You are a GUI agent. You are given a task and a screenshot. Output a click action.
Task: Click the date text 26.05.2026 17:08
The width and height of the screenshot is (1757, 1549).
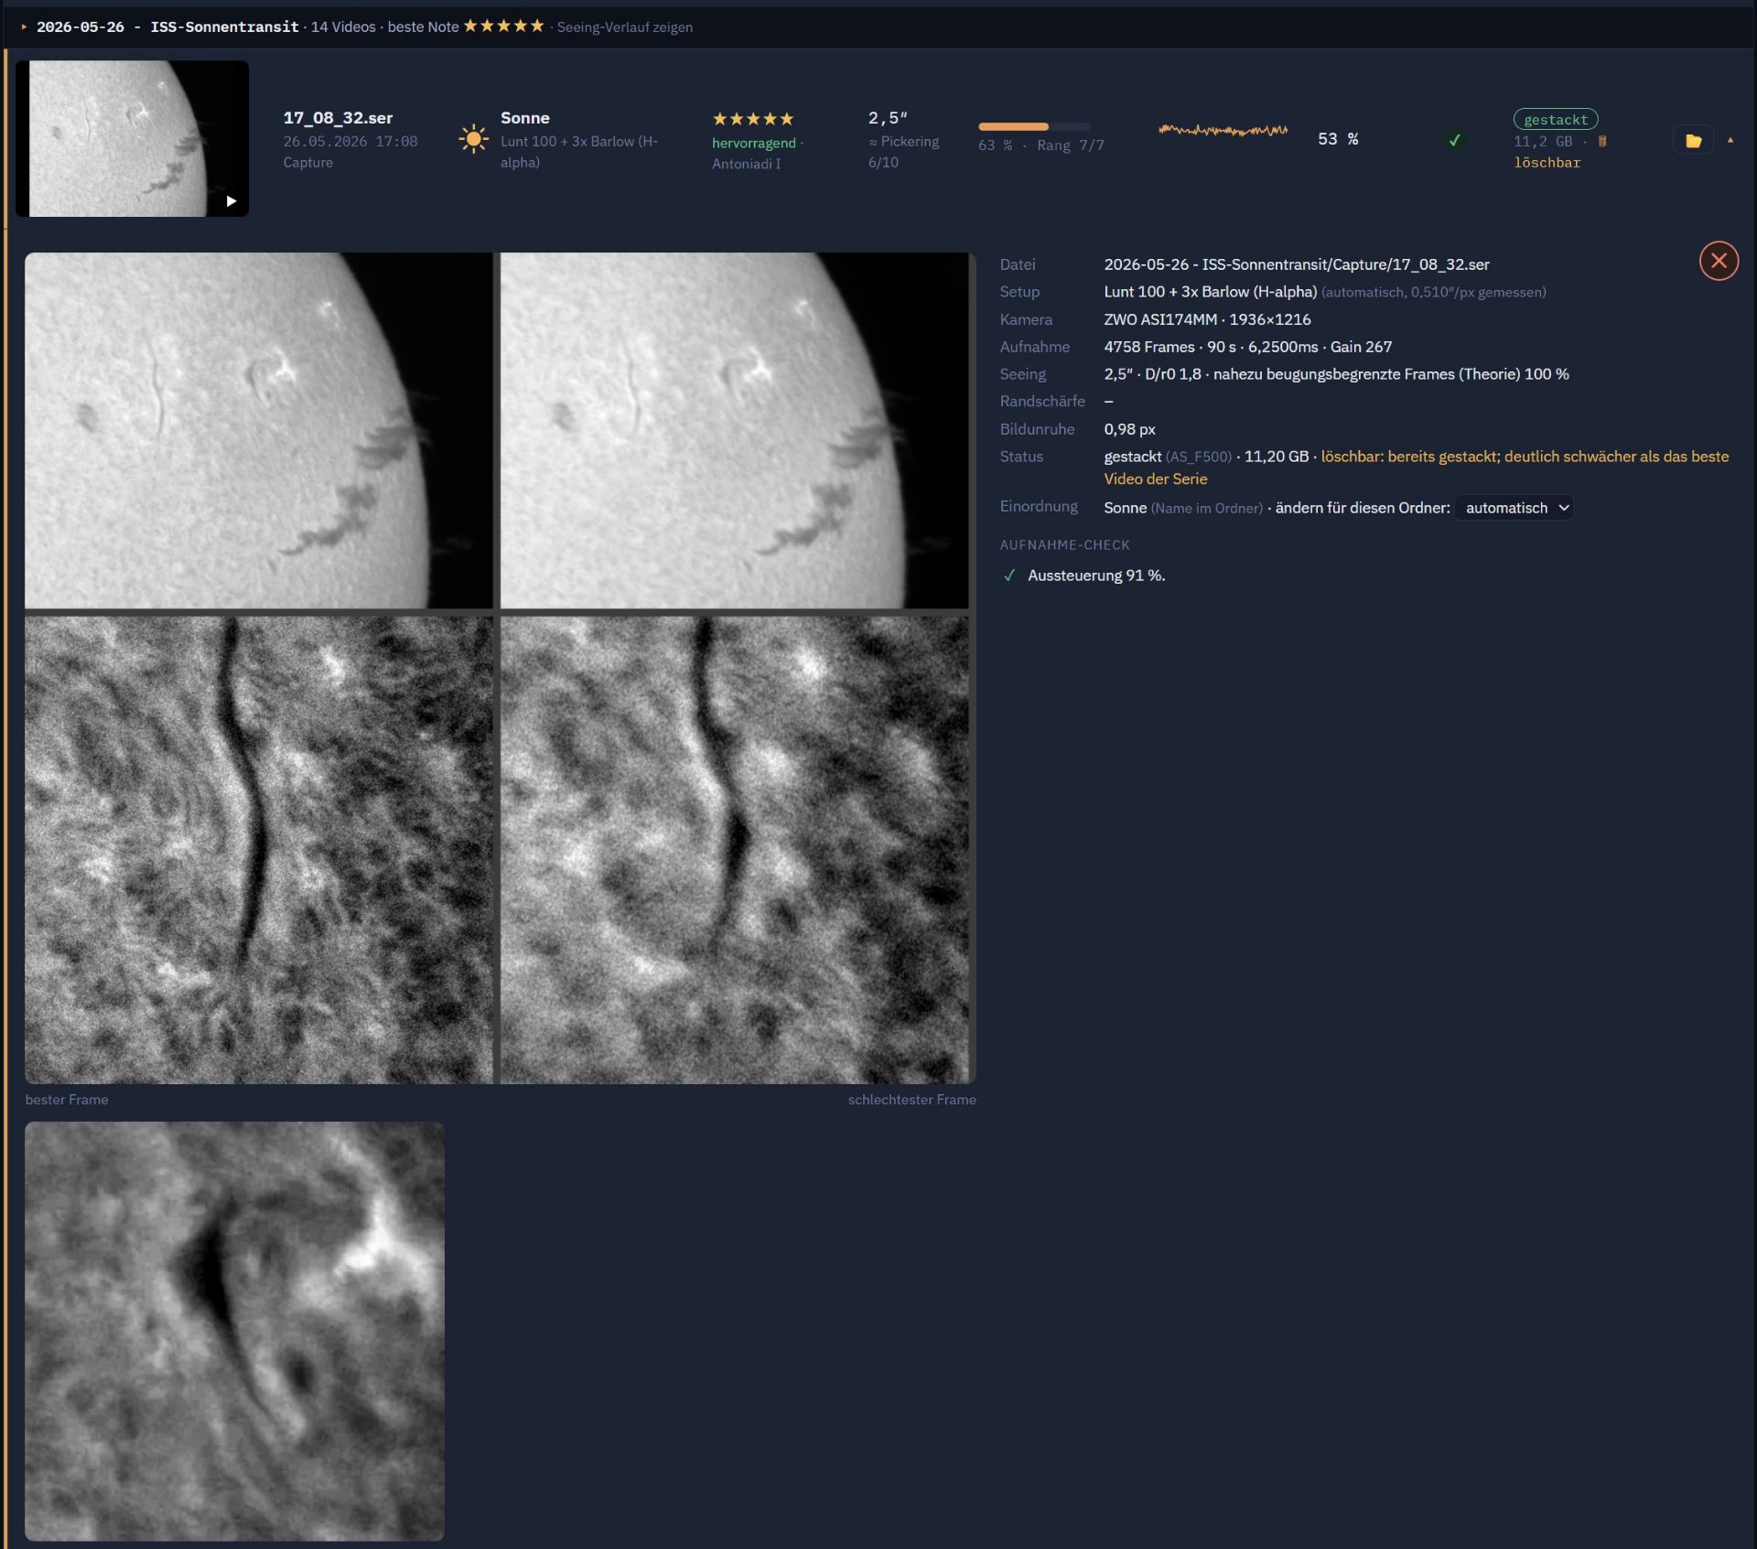(x=350, y=142)
